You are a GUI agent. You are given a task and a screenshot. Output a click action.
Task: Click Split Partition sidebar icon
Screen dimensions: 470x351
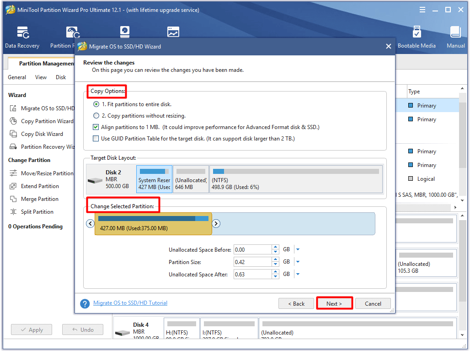click(13, 212)
